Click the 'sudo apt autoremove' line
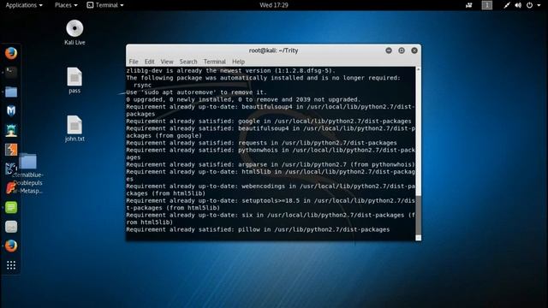The height and width of the screenshot is (308, 548). pyautogui.click(x=196, y=92)
